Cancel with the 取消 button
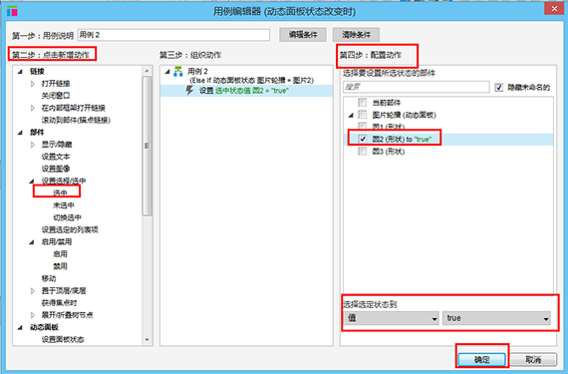The height and width of the screenshot is (374, 568). (533, 359)
